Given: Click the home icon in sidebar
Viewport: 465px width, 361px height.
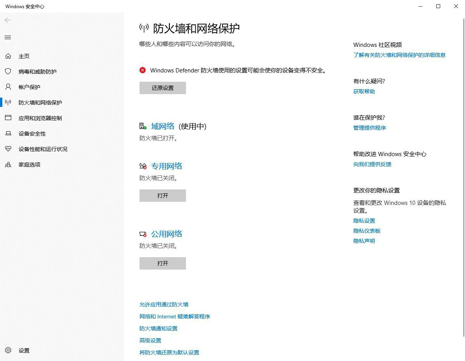Looking at the screenshot, I should (x=8, y=56).
